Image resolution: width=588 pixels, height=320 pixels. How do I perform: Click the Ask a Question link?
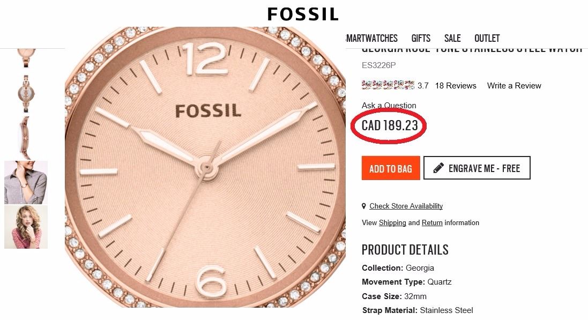pyautogui.click(x=389, y=106)
